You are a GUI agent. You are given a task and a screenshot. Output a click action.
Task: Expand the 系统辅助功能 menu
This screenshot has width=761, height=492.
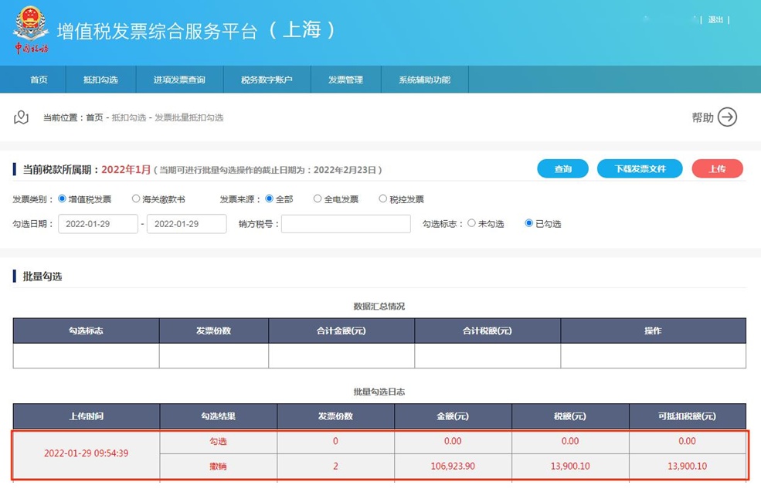[x=424, y=80]
